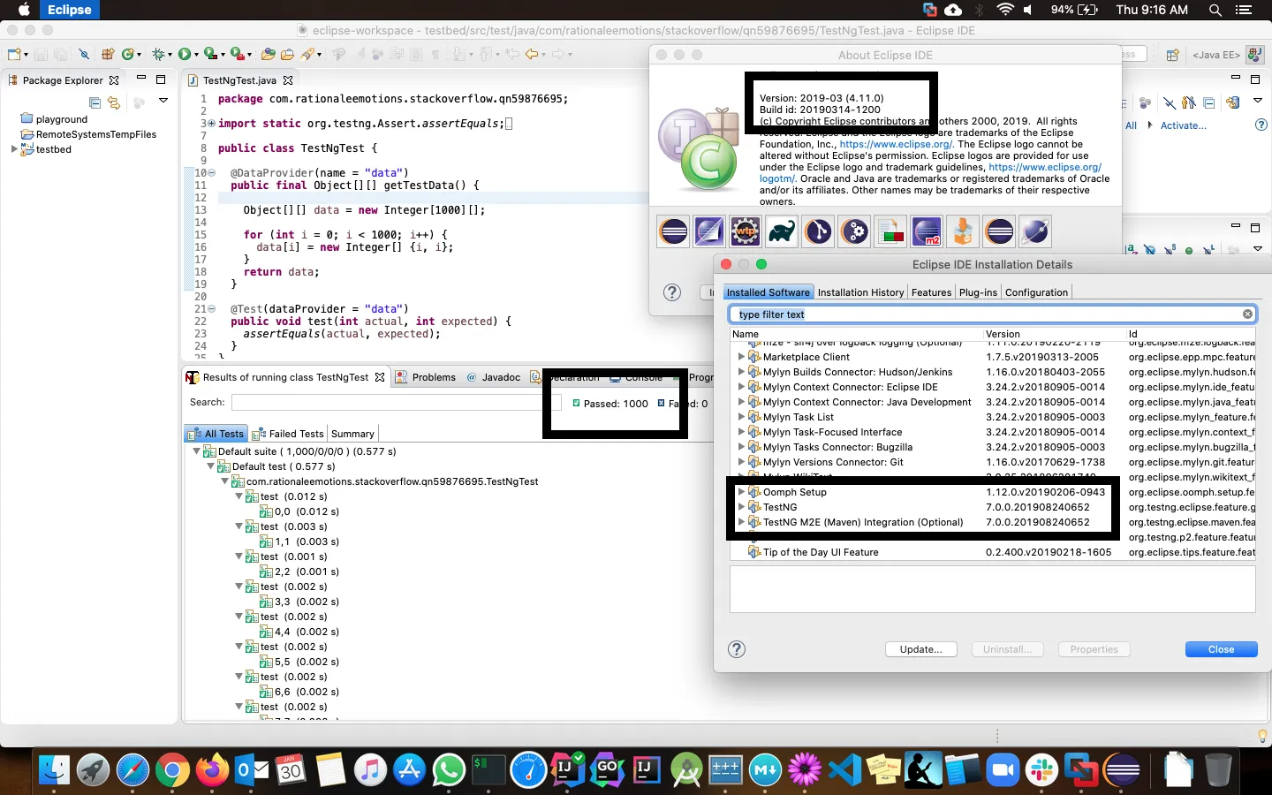Screen dimensions: 1272x795
Task: Click the Debug bug icon in toolbar
Action: tap(159, 54)
